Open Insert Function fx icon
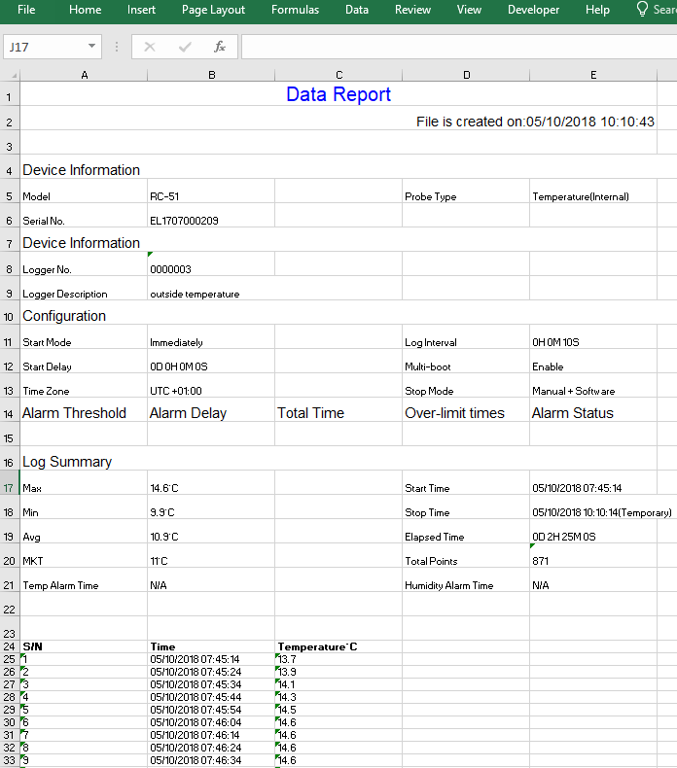Screen dimensions: 677x768 220,47
